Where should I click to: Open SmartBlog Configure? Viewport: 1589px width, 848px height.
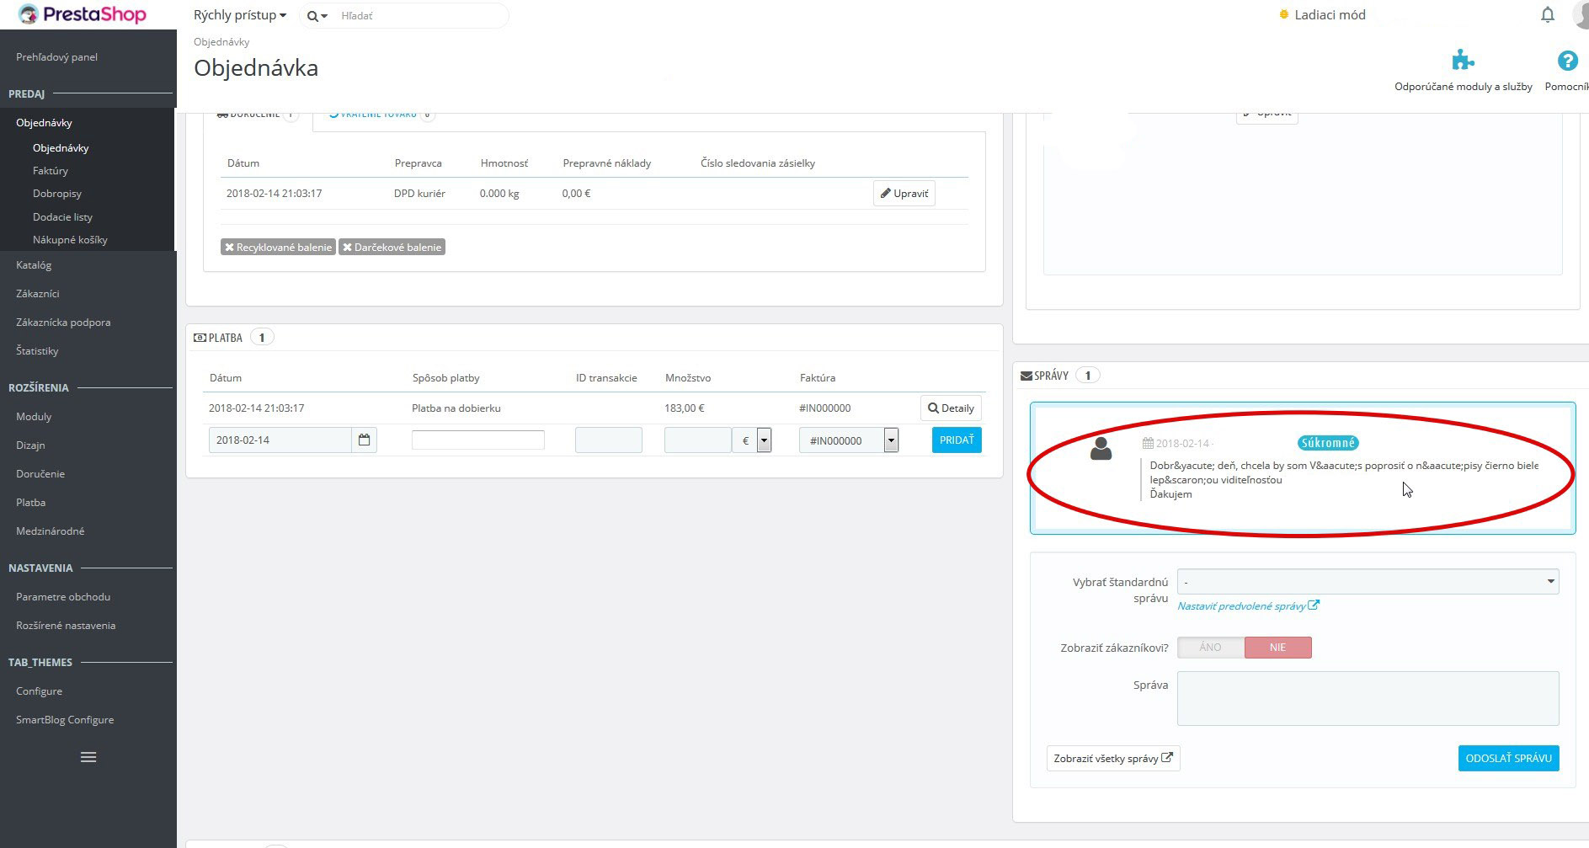(65, 720)
